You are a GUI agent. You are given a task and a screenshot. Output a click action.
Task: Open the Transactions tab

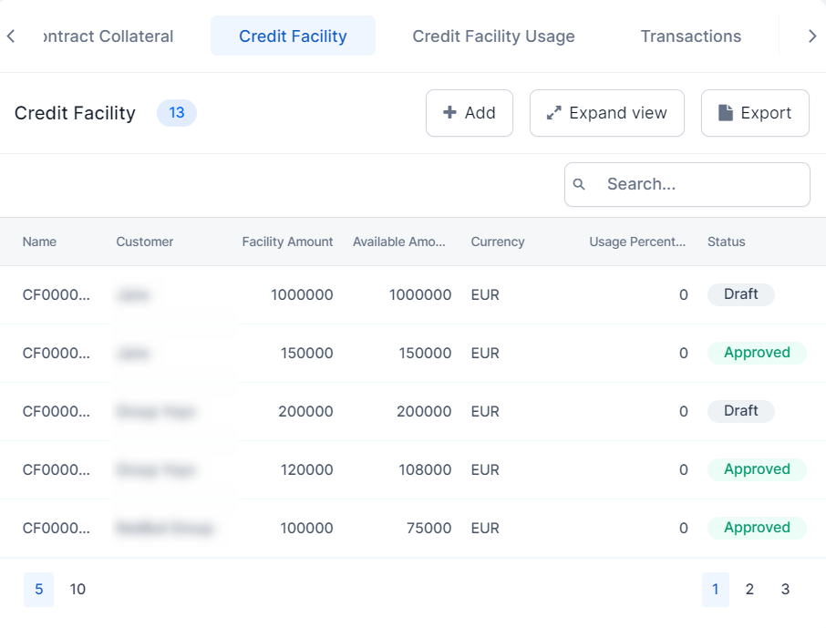click(690, 36)
